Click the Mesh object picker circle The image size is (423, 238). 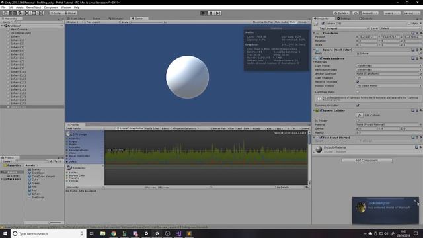420,54
